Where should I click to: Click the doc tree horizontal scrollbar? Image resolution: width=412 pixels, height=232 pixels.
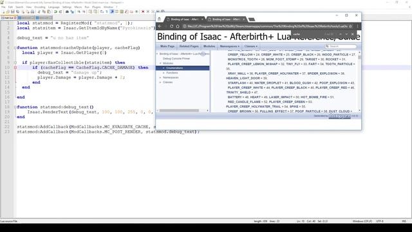coord(179,110)
